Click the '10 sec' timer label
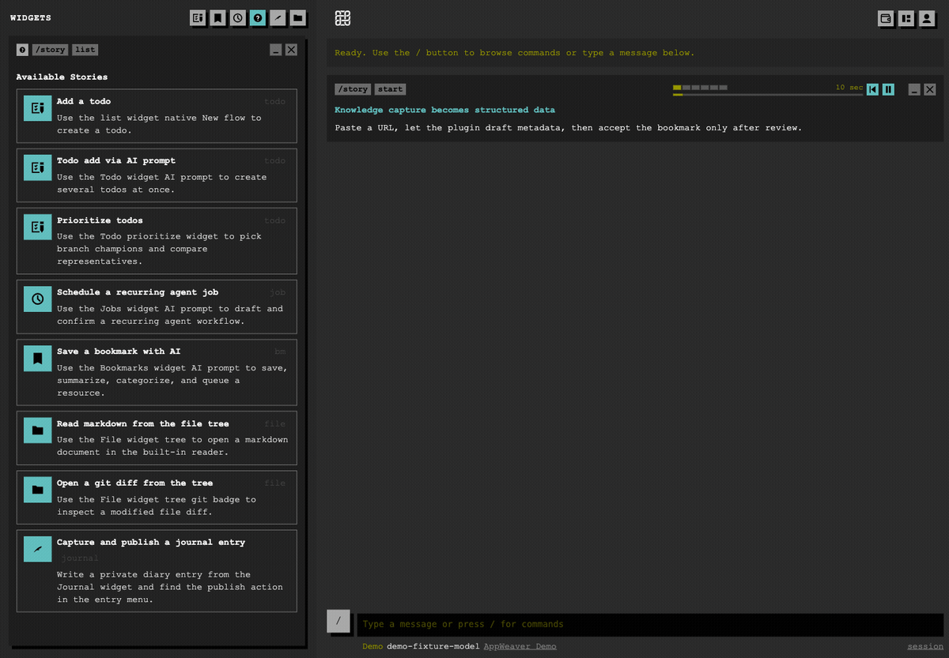 click(849, 87)
